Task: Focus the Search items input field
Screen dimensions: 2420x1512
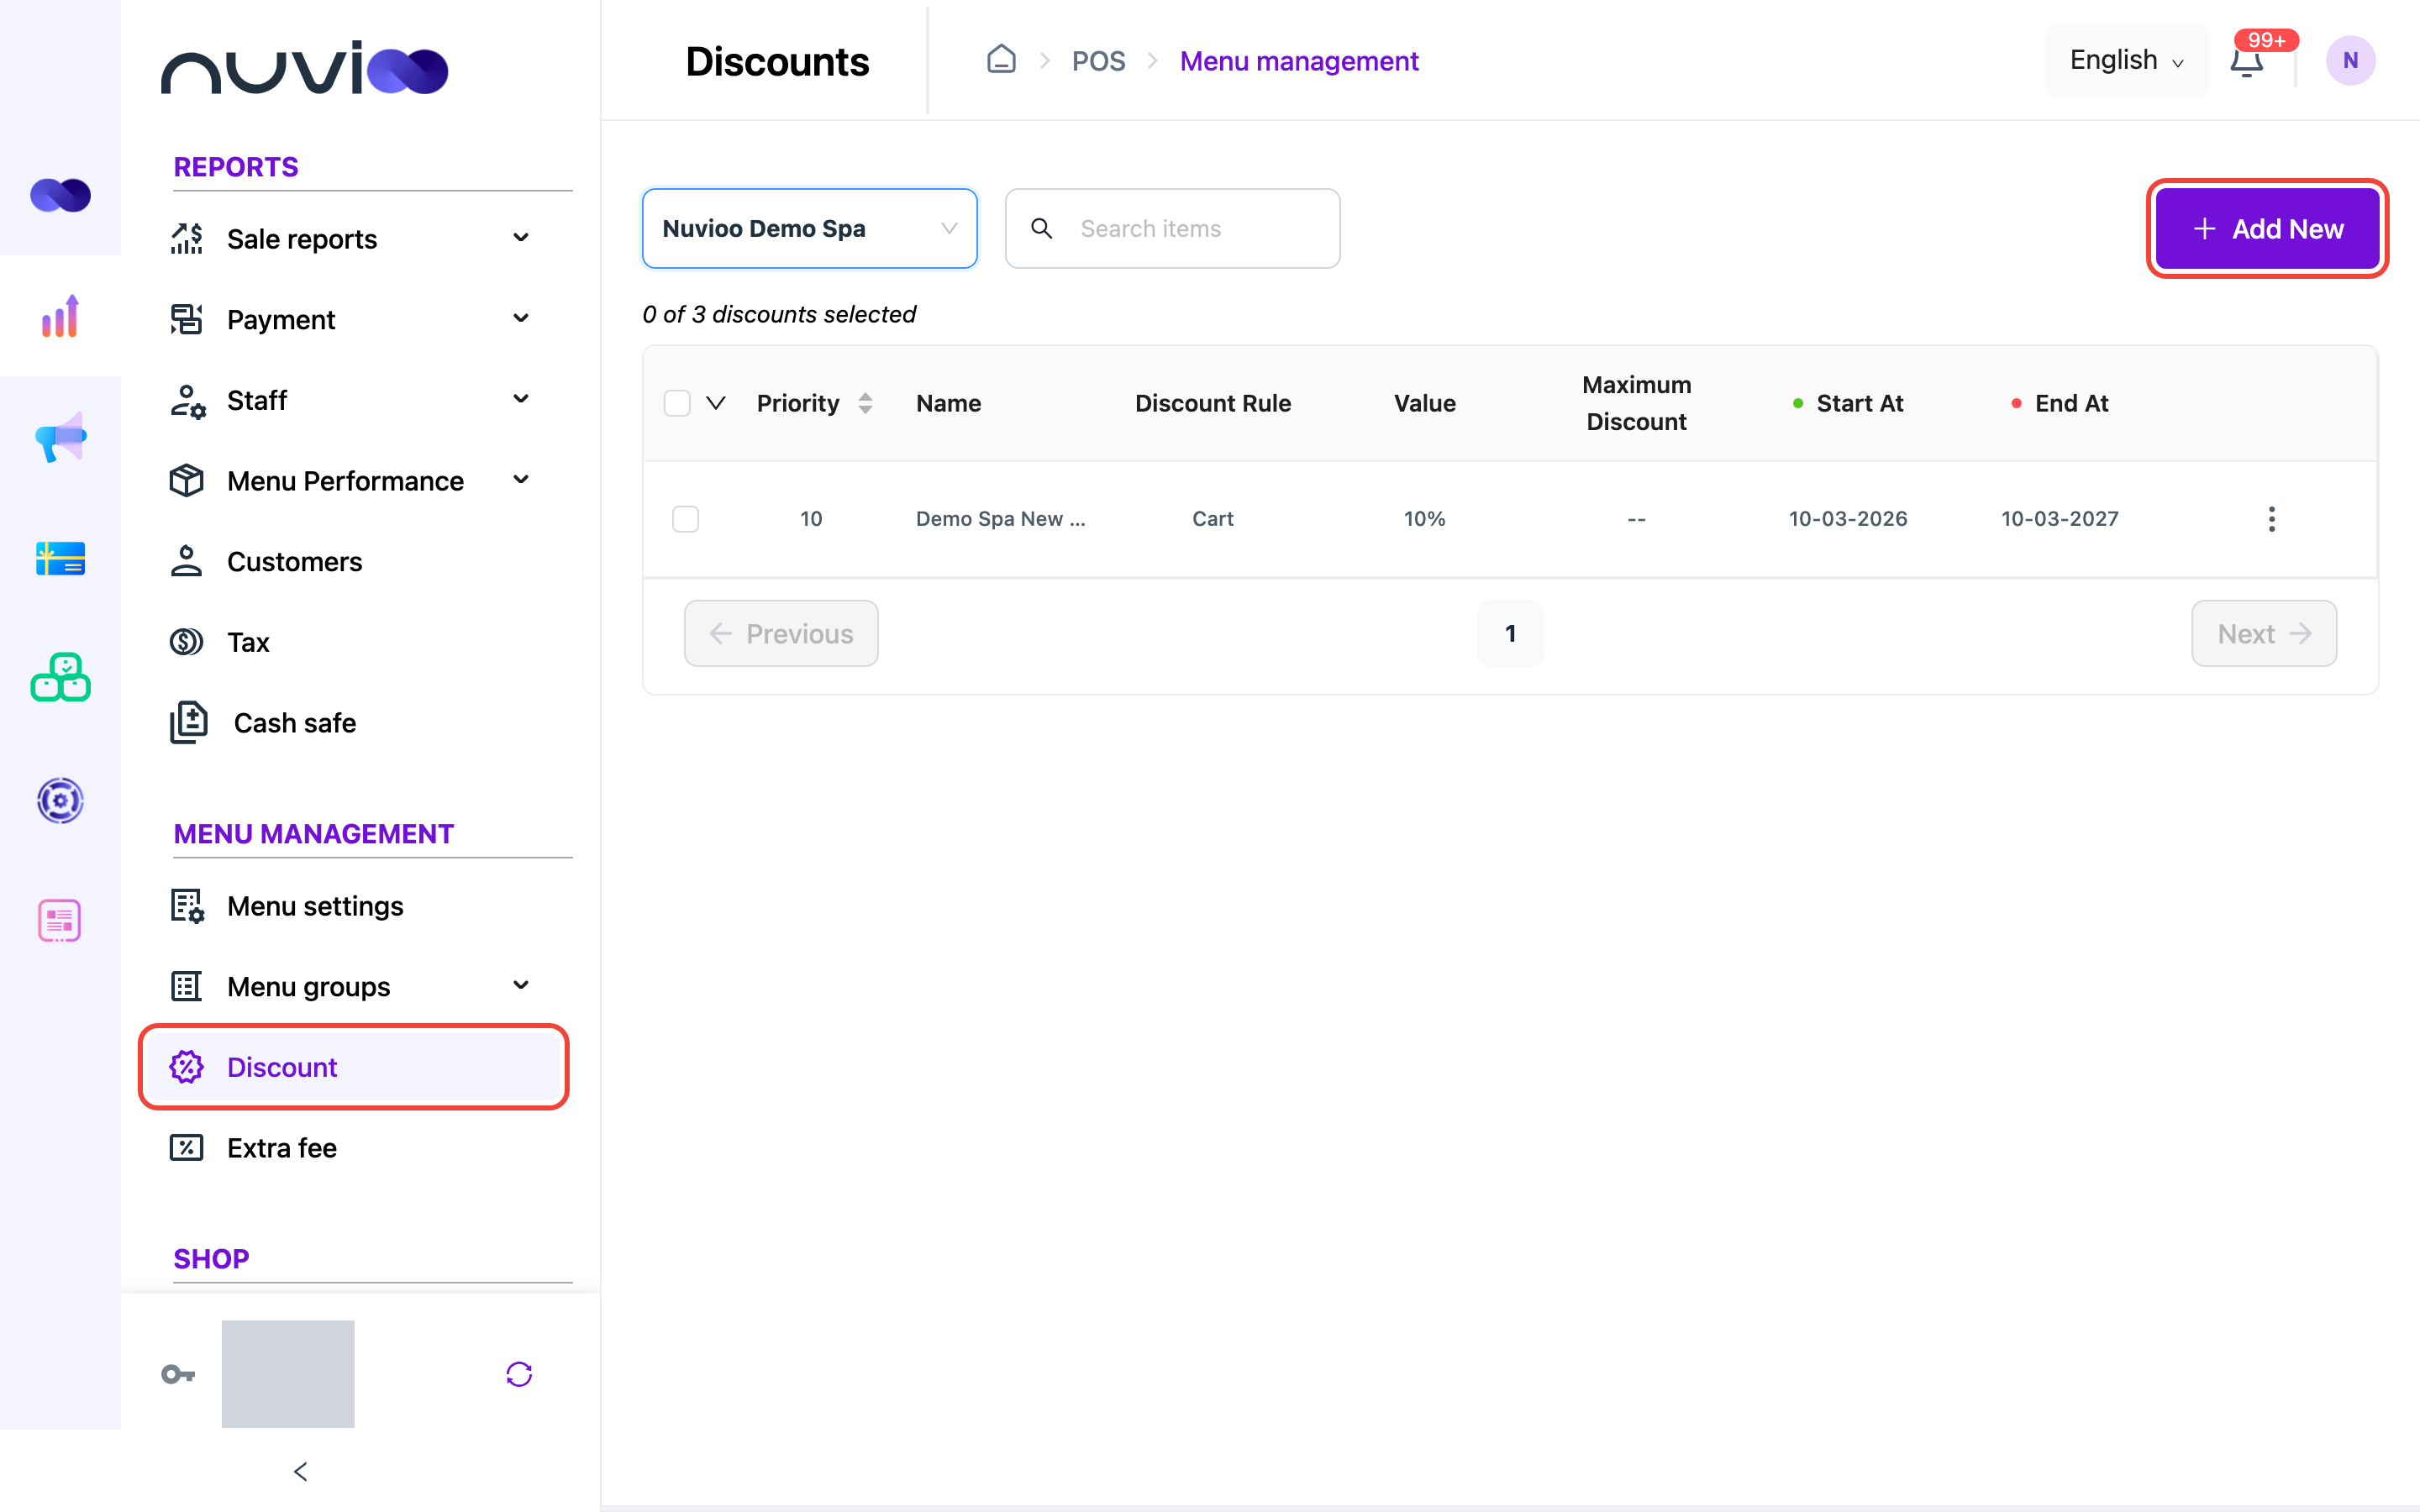Action: [1172, 228]
